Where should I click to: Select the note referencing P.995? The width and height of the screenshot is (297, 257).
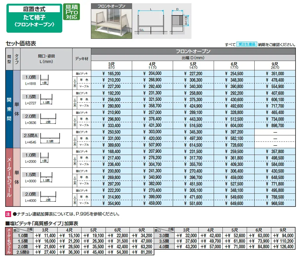pyautogui.click(x=66, y=214)
